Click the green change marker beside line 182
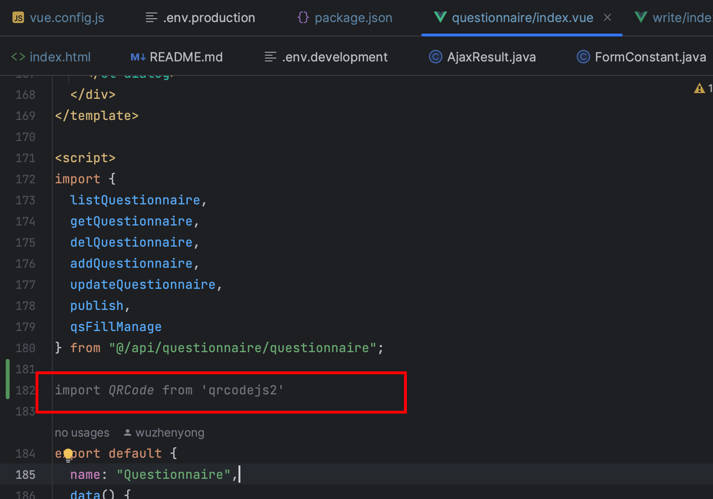 pos(8,379)
